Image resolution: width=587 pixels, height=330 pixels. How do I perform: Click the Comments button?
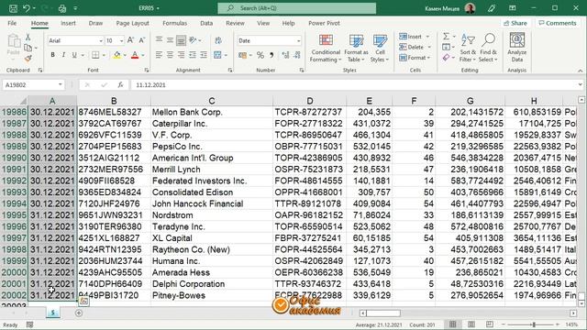point(558,23)
